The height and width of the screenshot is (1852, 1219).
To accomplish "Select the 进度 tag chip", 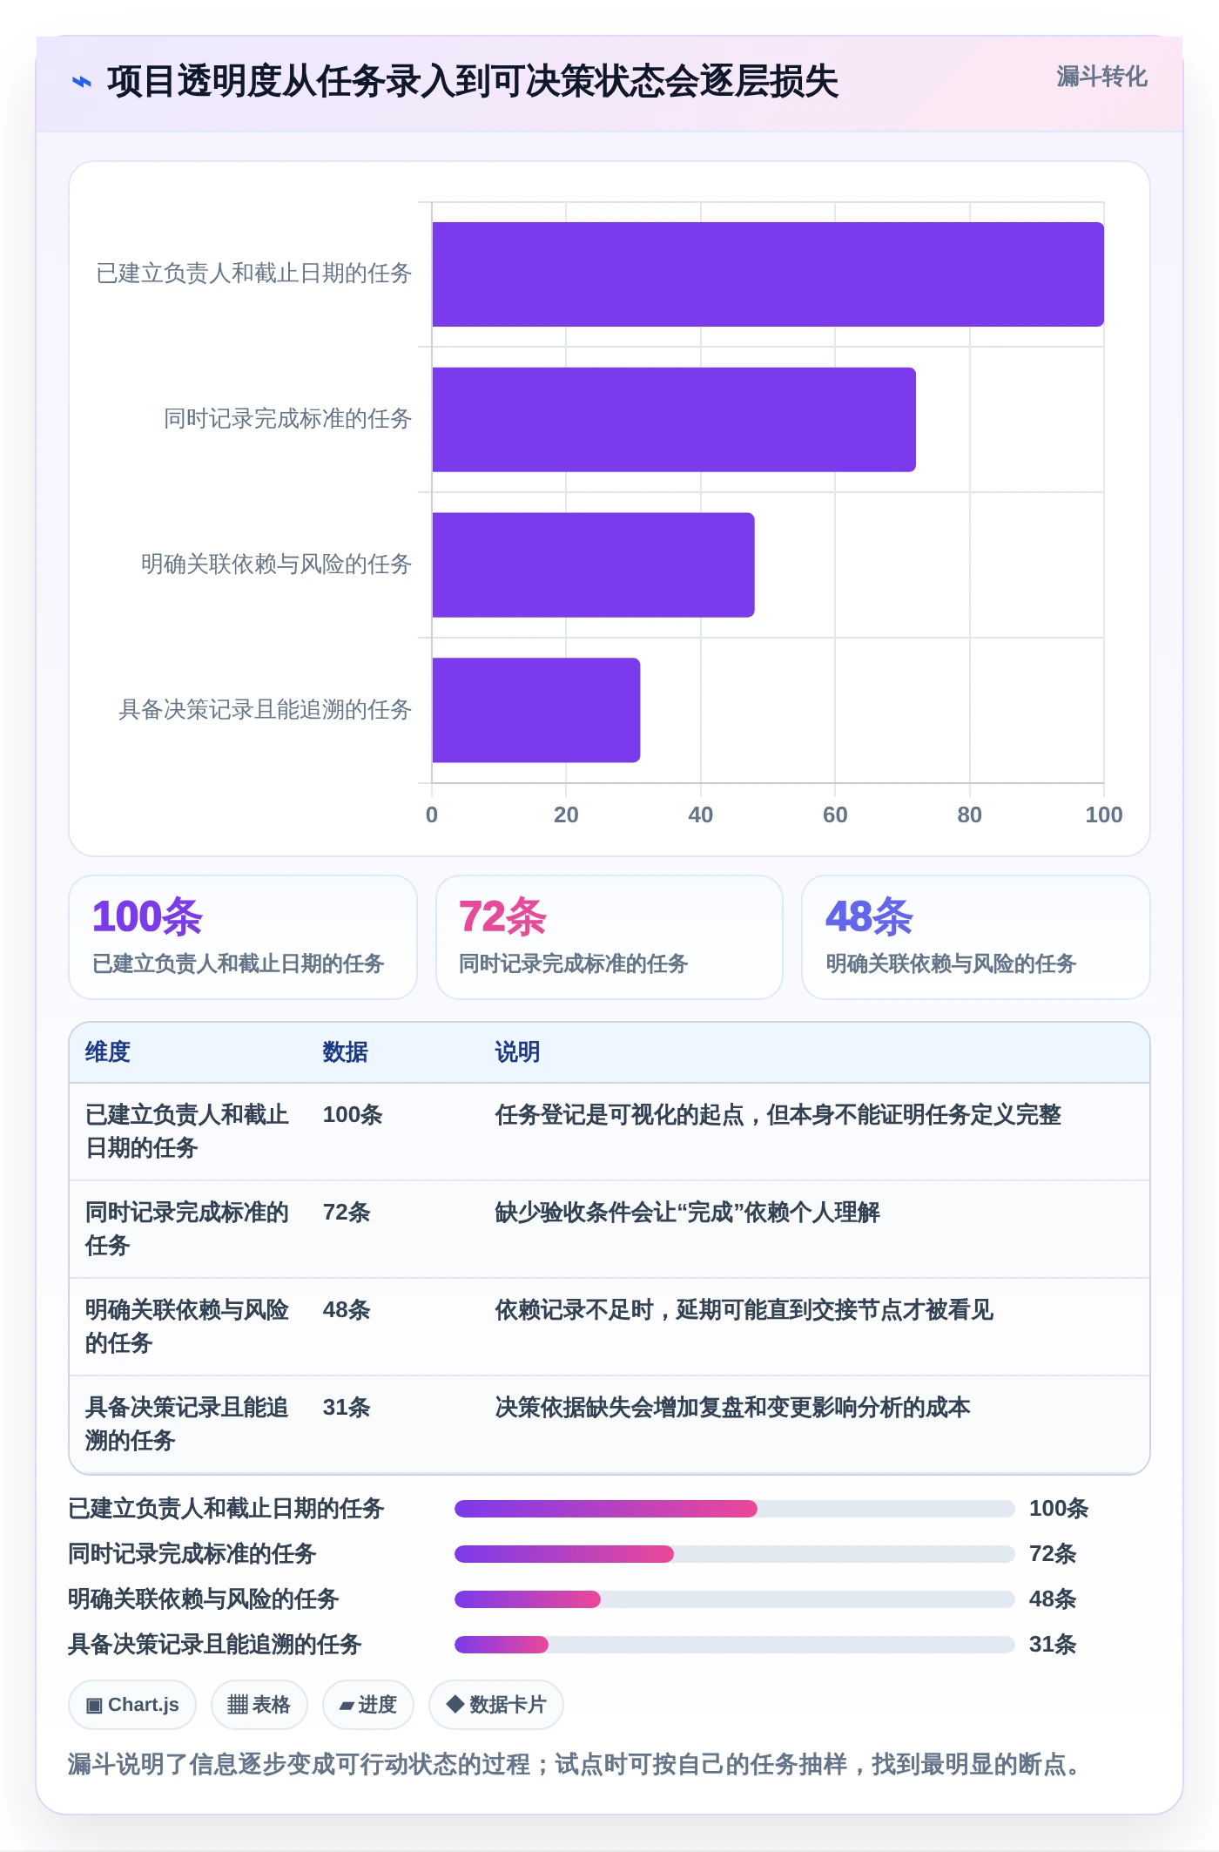I will [x=368, y=1705].
